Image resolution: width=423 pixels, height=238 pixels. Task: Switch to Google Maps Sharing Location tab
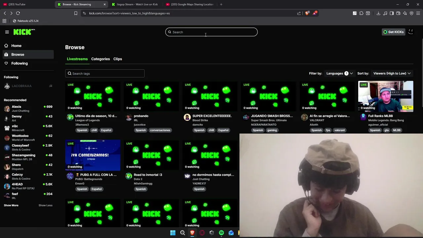(x=190, y=4)
